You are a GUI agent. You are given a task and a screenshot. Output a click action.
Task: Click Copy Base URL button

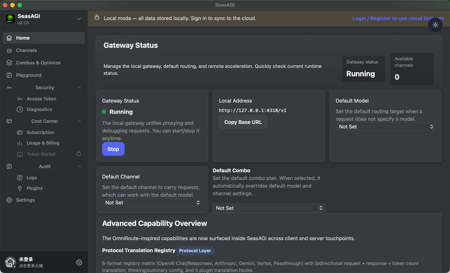point(243,122)
